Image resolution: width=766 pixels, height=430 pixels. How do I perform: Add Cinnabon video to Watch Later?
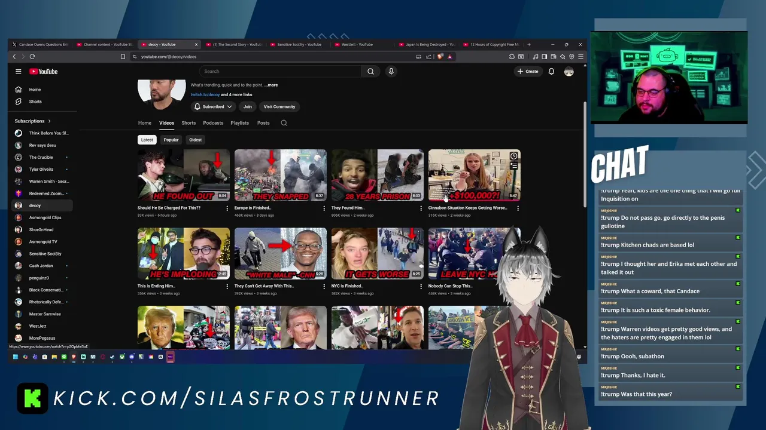coord(513,156)
